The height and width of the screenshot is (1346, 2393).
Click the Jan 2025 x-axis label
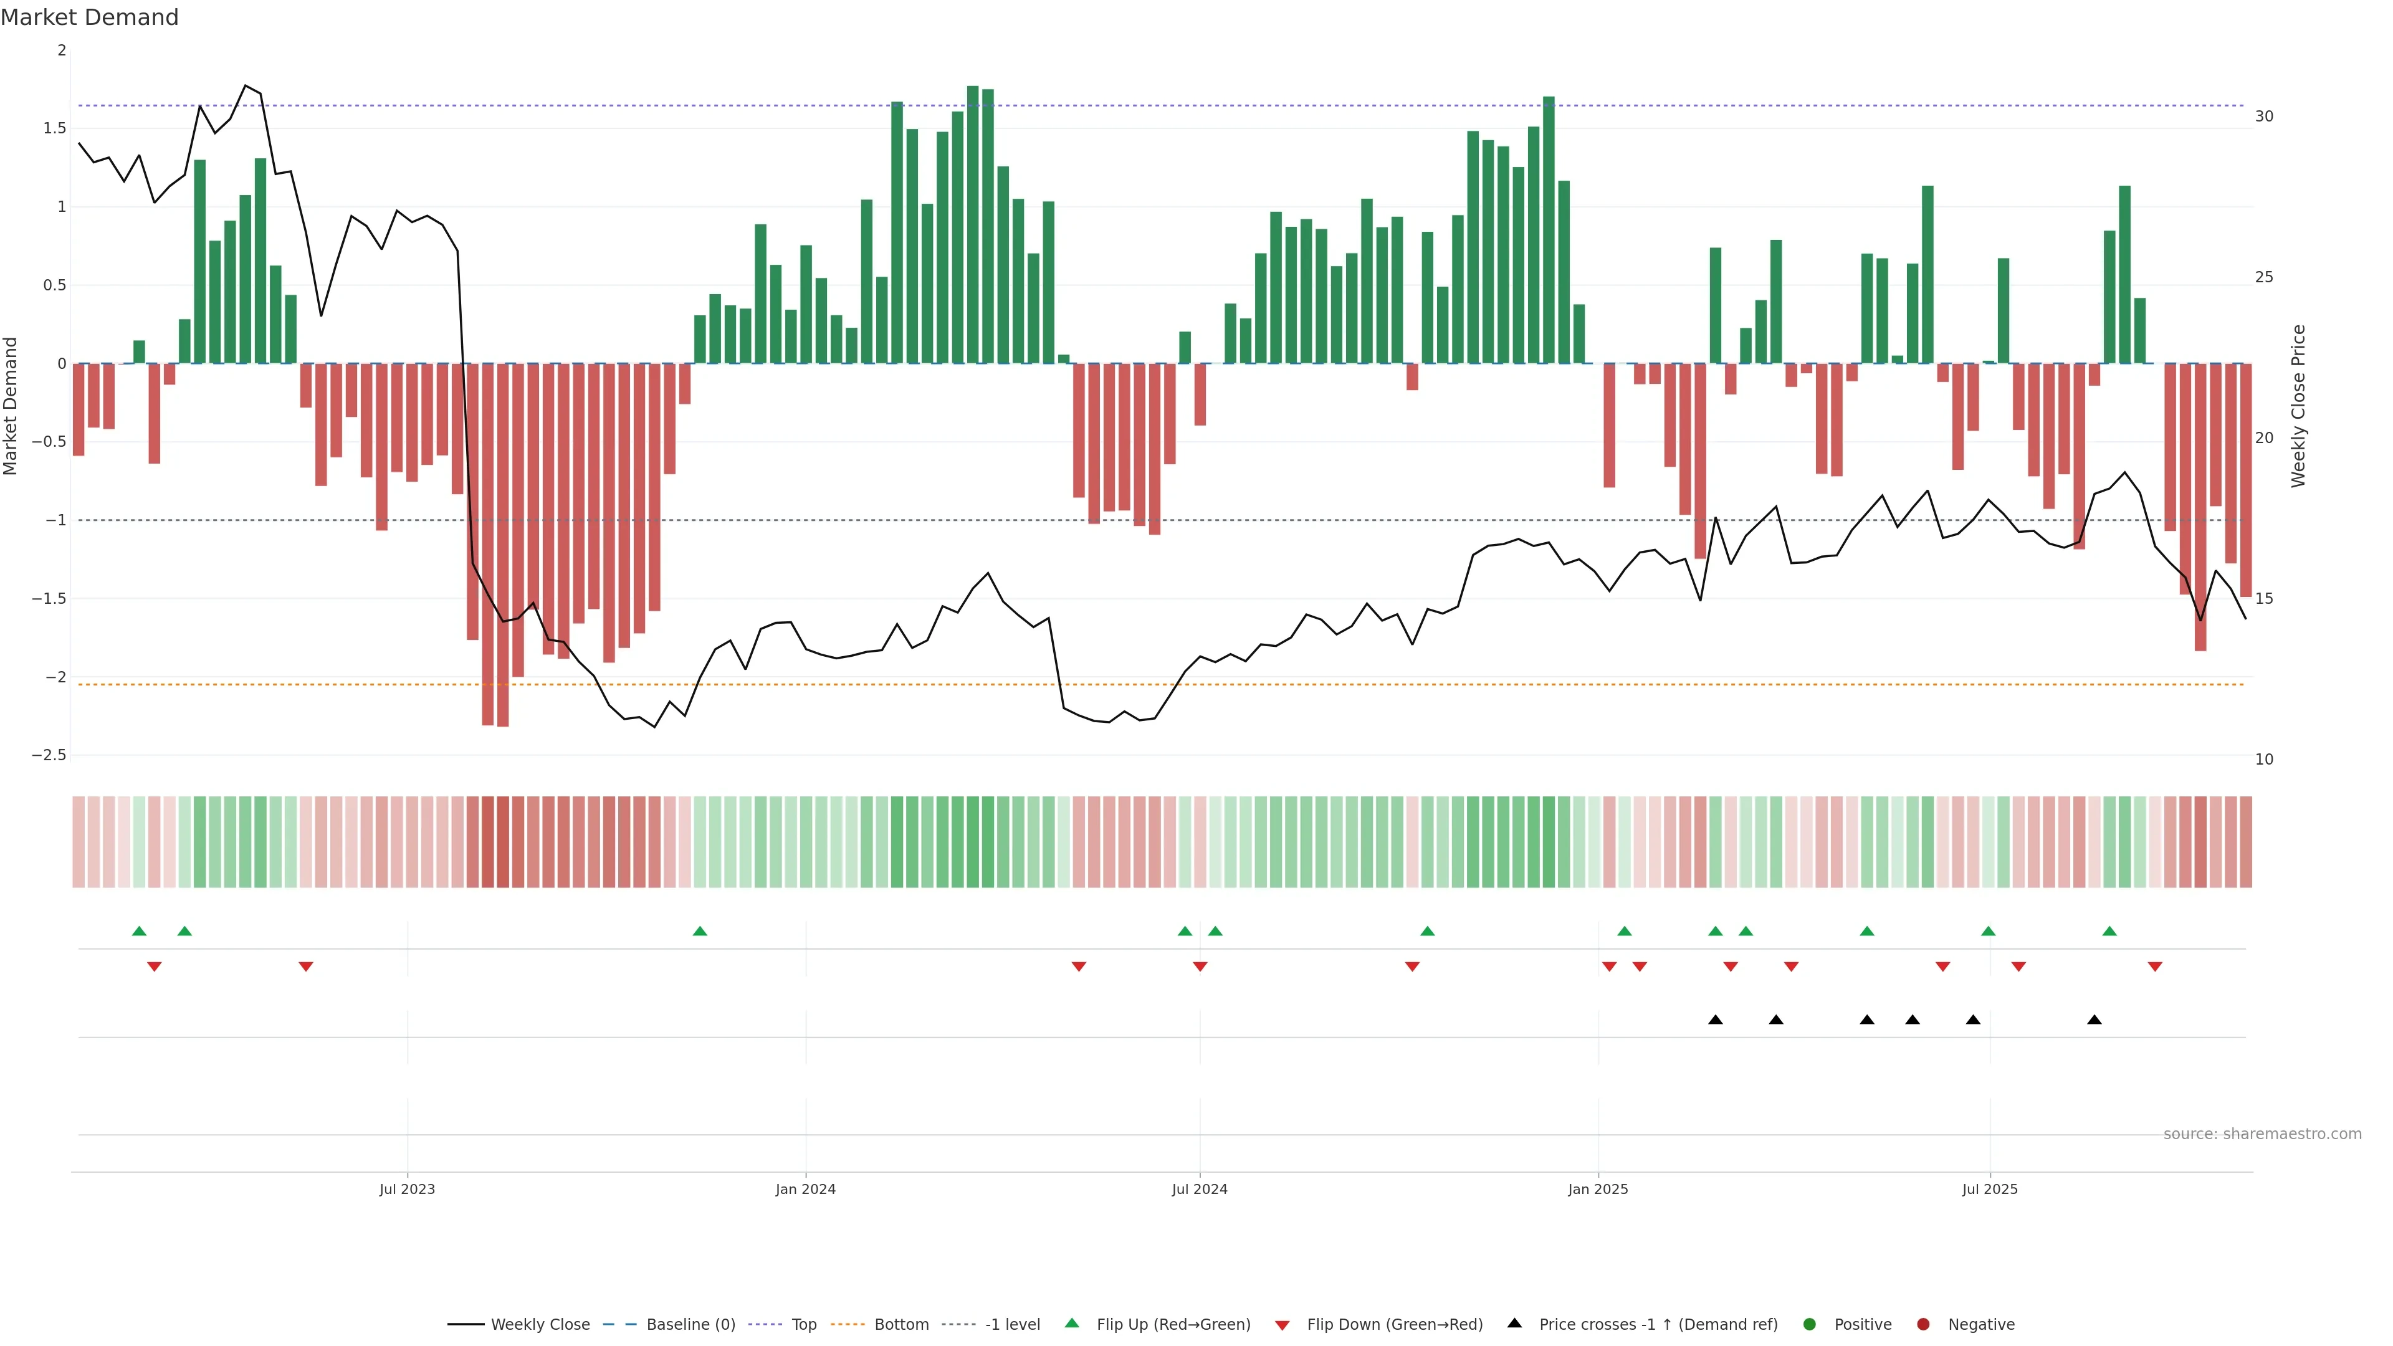click(1598, 1189)
